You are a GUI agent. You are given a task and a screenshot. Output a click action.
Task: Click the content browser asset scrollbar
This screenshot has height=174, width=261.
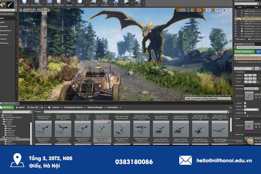231,124
